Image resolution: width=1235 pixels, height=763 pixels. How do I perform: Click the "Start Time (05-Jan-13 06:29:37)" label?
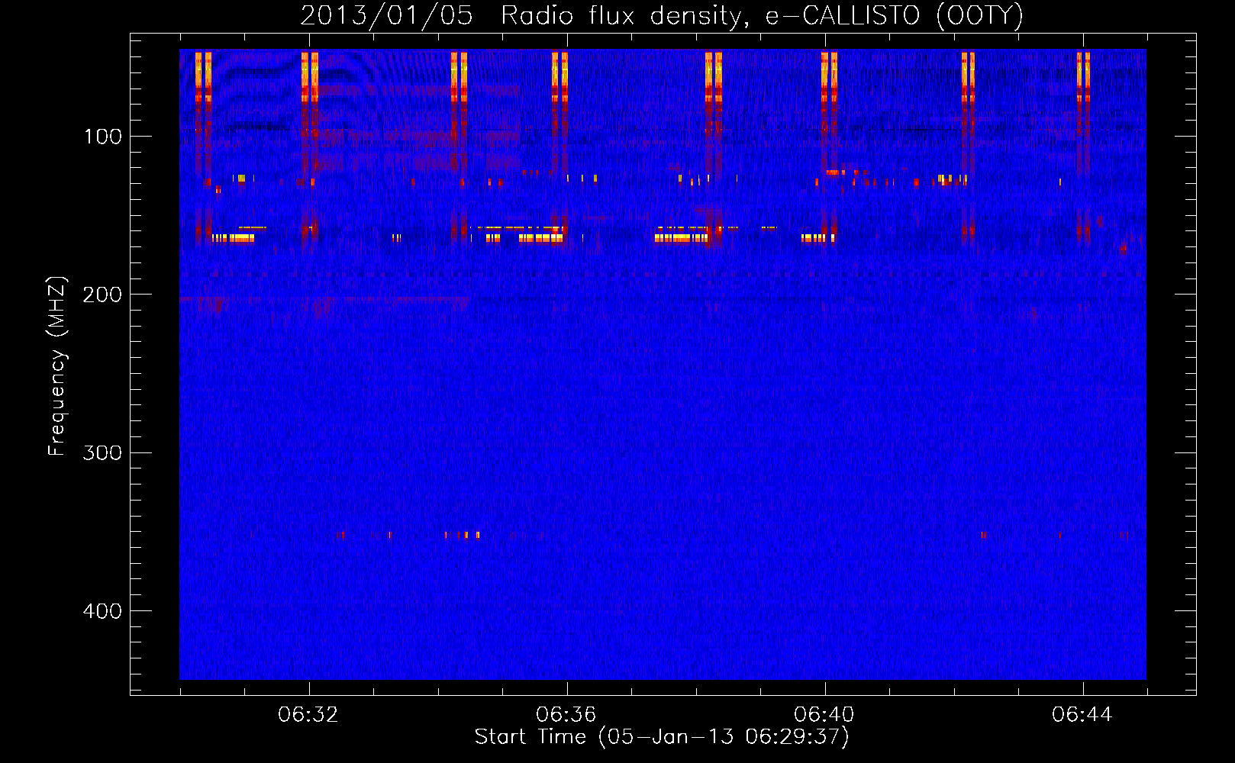[x=662, y=737]
